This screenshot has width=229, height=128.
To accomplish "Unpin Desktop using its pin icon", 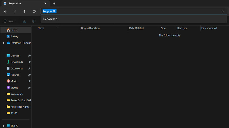I will (x=29, y=56).
